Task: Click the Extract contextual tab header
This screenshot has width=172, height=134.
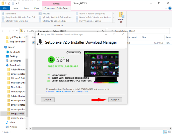Action: point(56,4)
